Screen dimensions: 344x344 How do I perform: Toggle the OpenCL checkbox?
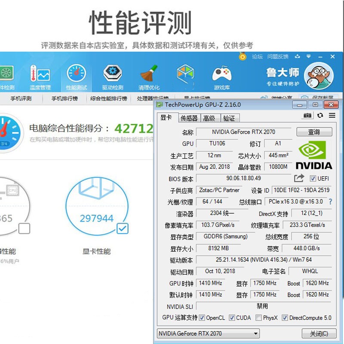coord(202,317)
